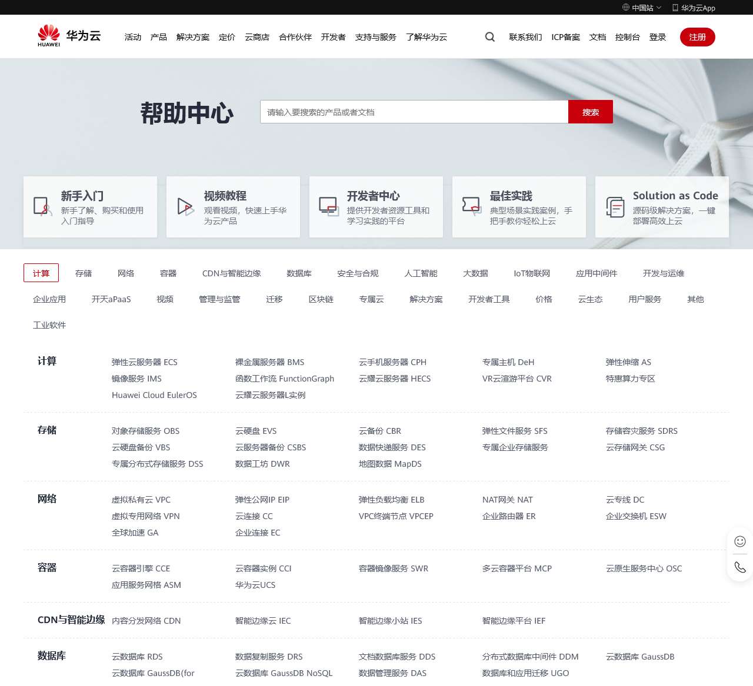Focus the help center search input

(x=414, y=112)
